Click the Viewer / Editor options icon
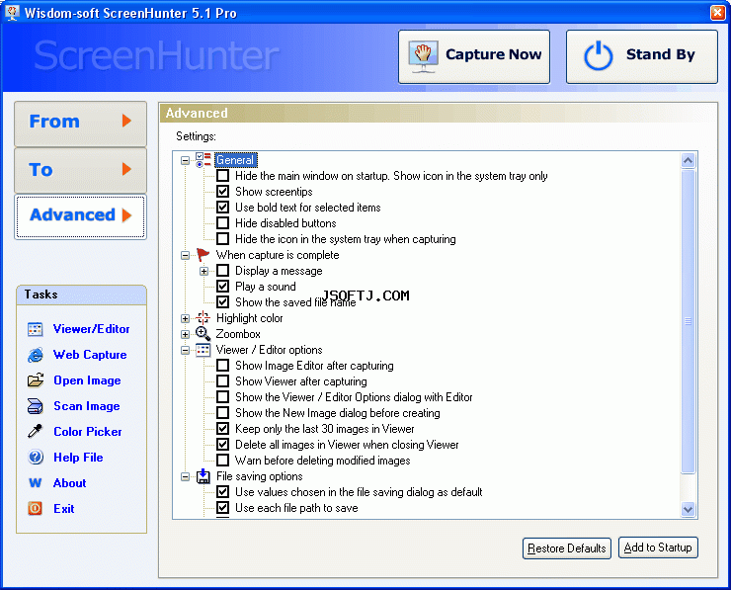The image size is (731, 590). click(x=203, y=350)
